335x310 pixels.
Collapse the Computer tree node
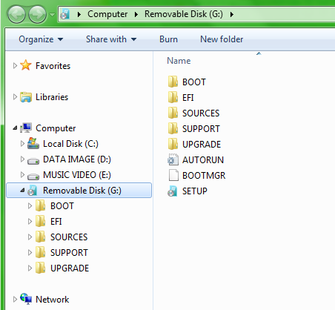coord(15,128)
